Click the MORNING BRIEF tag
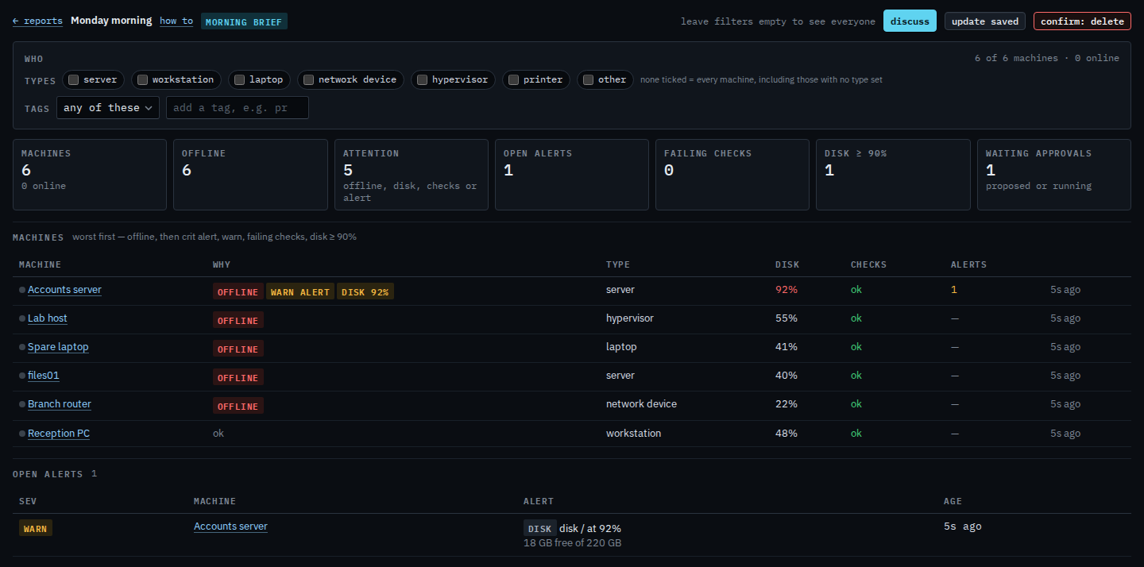This screenshot has height=567, width=1144. (244, 21)
